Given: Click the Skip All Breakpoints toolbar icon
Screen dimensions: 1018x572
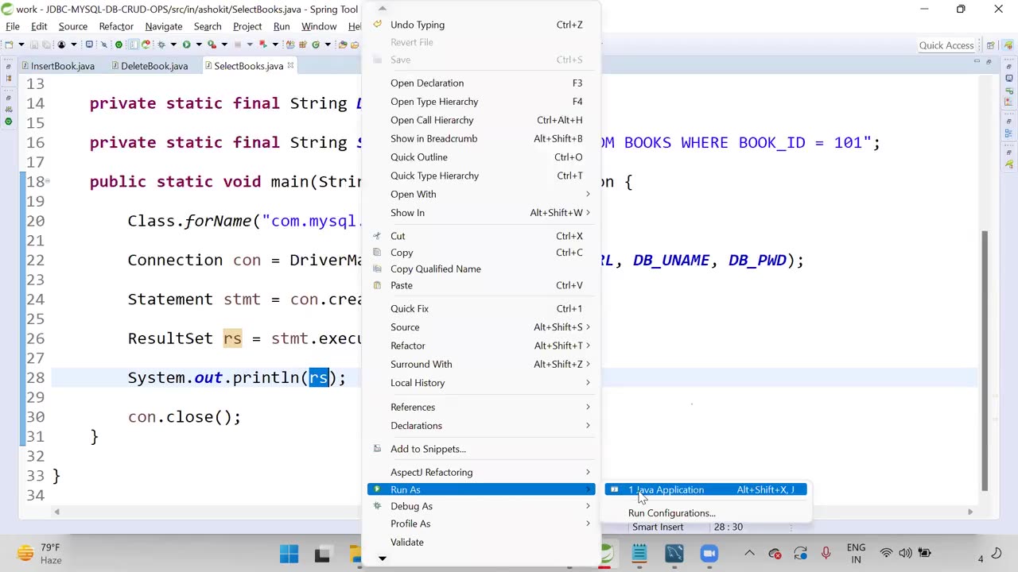Looking at the screenshot, I should (104, 44).
